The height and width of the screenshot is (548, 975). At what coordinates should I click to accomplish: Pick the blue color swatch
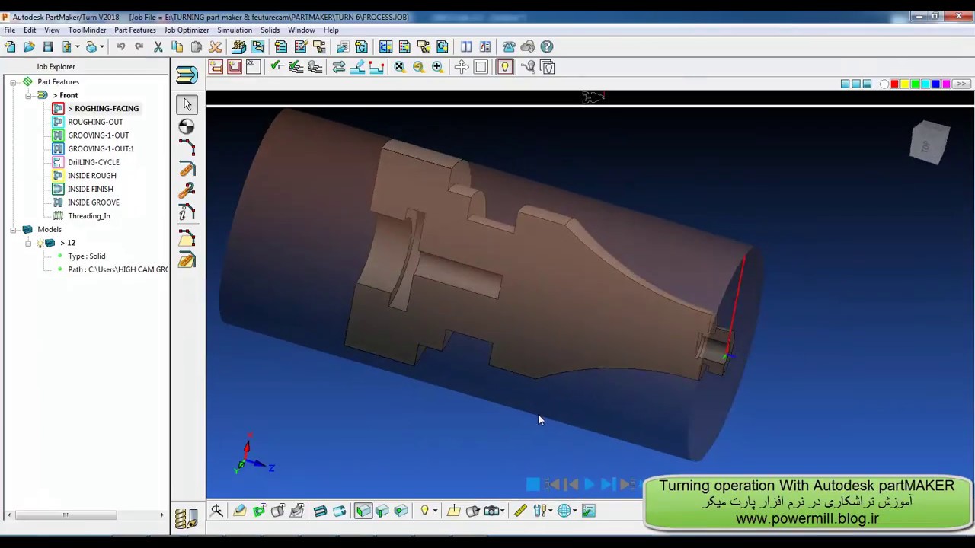point(936,84)
